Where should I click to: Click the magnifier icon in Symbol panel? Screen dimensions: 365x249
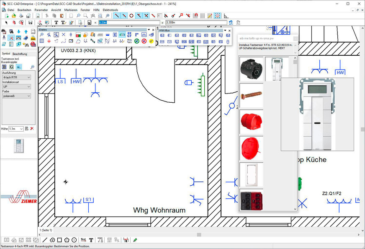point(33,67)
